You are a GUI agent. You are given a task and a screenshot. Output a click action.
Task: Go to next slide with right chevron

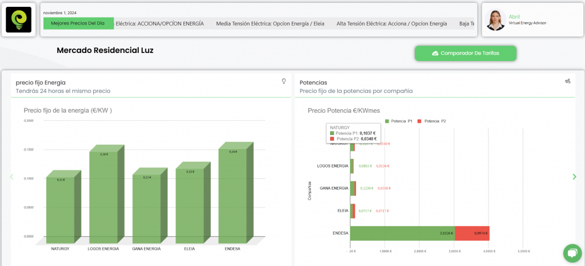[x=574, y=177]
